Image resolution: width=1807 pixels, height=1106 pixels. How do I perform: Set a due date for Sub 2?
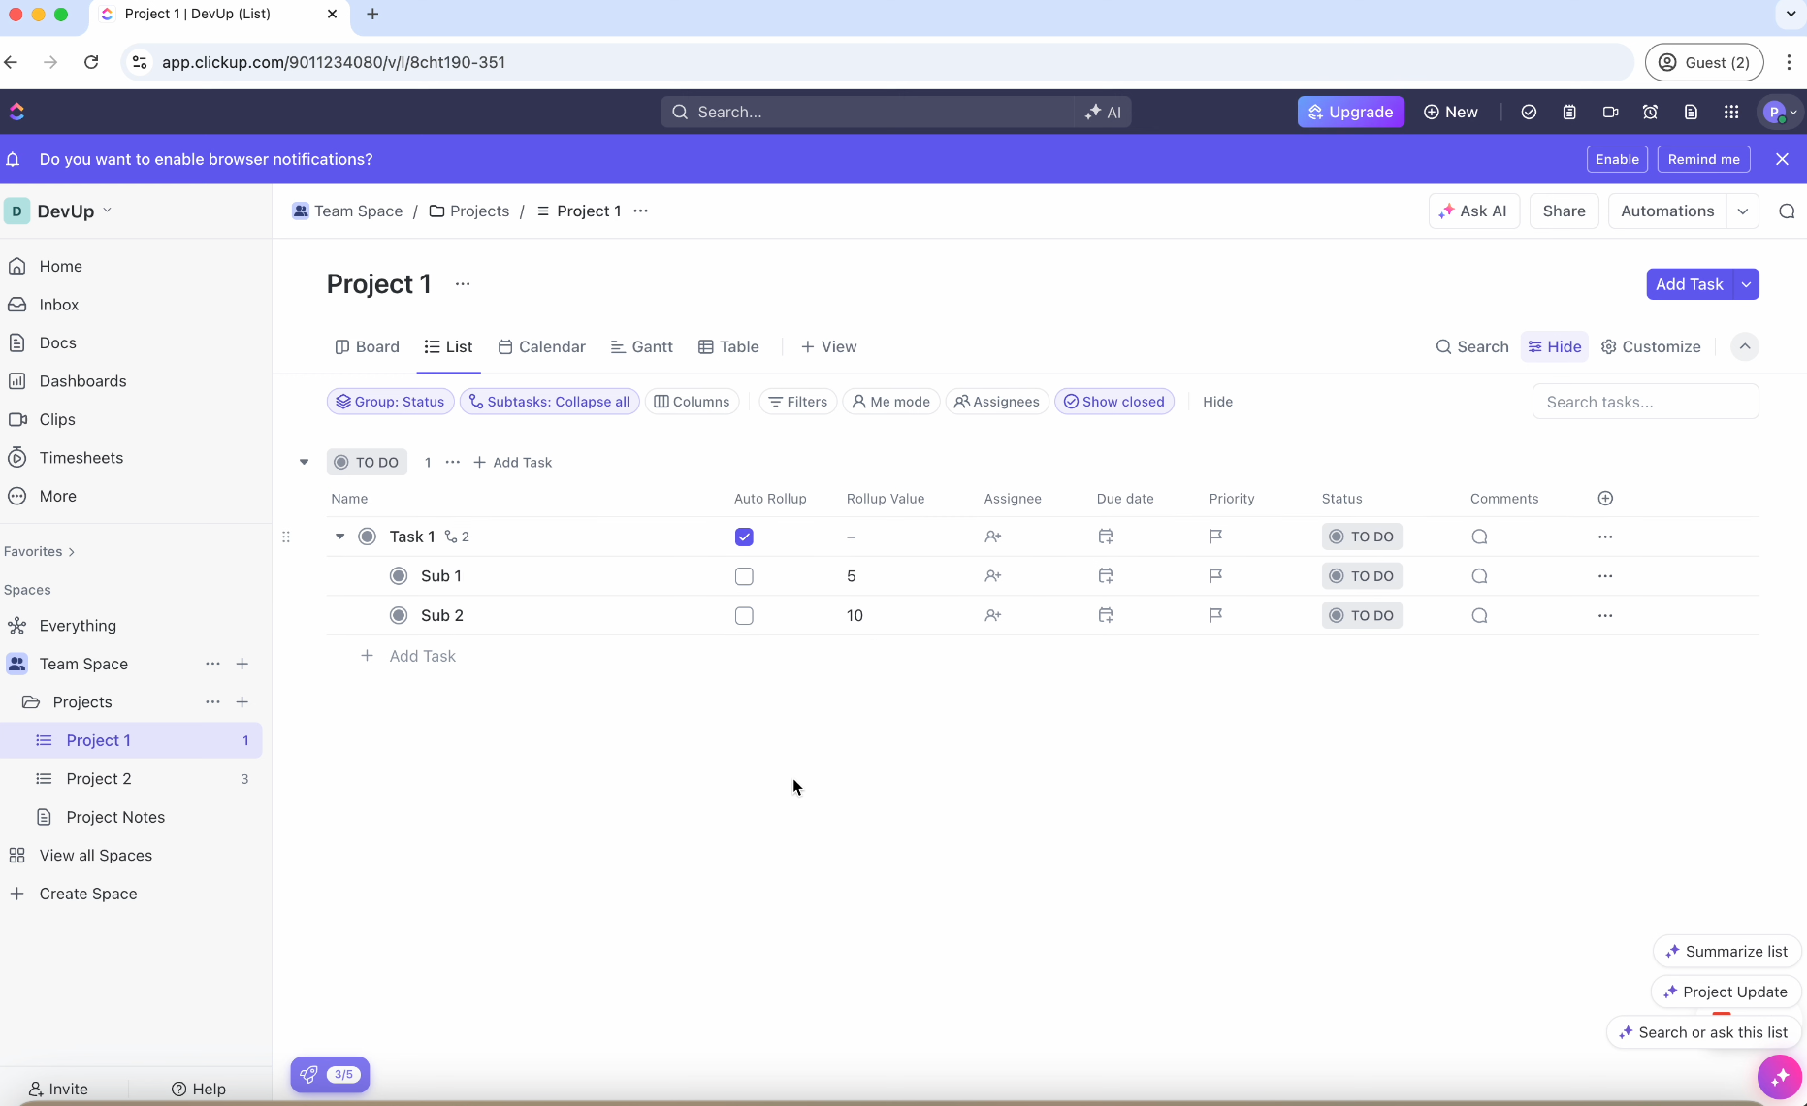click(1105, 615)
